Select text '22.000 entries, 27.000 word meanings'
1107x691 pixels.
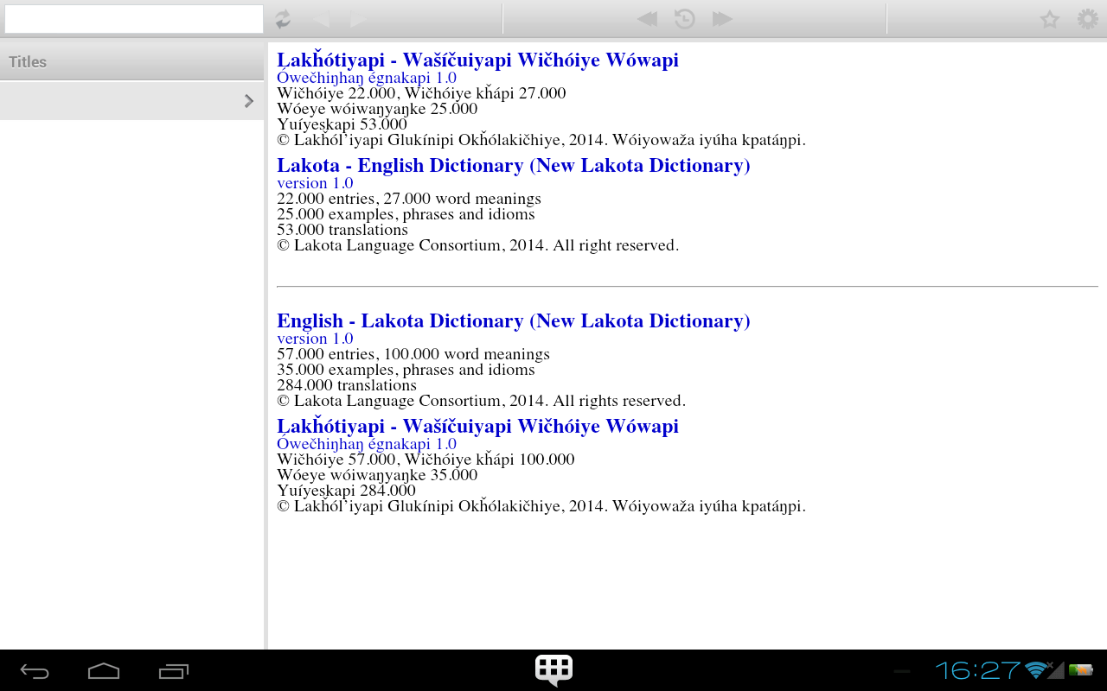409,199
